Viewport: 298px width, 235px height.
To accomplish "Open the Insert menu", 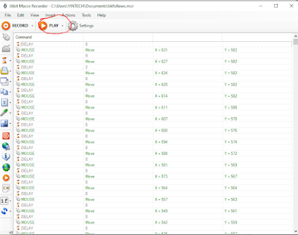I will tap(50, 15).
